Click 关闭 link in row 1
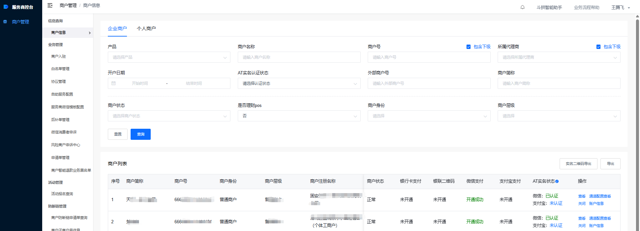Viewport: 640px width, 231px height. coord(582,204)
